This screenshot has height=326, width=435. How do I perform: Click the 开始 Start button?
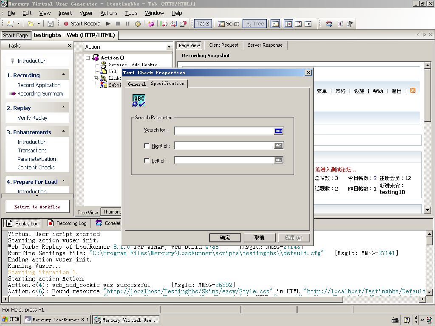11,319
